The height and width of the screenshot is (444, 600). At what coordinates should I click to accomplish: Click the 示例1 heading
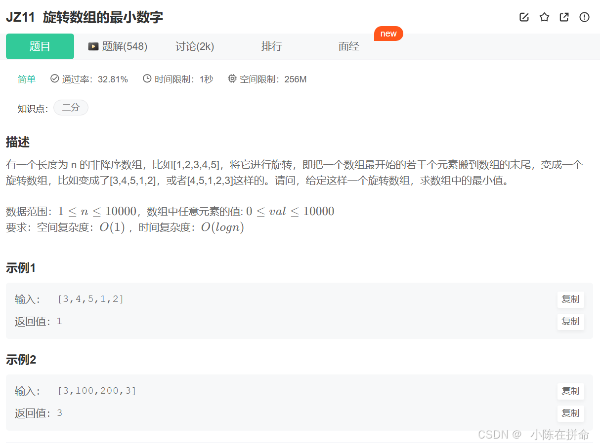pyautogui.click(x=21, y=268)
